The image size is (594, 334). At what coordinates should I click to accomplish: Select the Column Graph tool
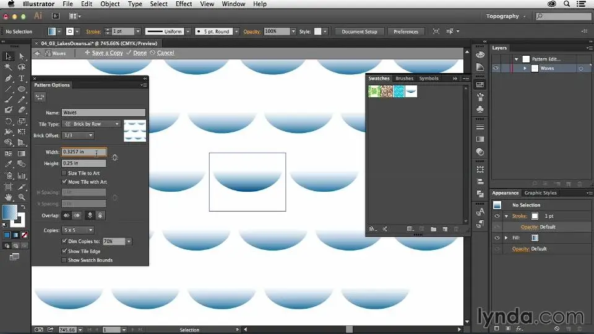tap(22, 176)
